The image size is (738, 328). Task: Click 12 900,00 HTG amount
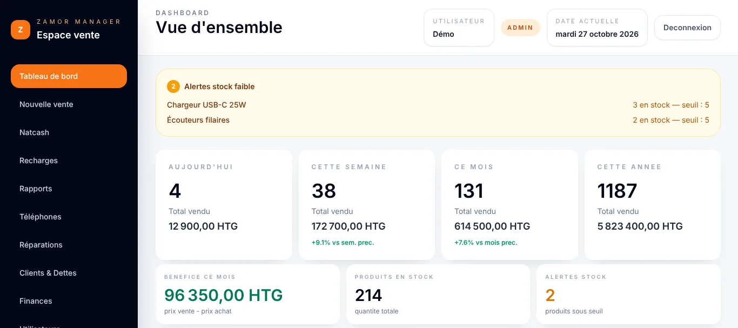pos(203,226)
